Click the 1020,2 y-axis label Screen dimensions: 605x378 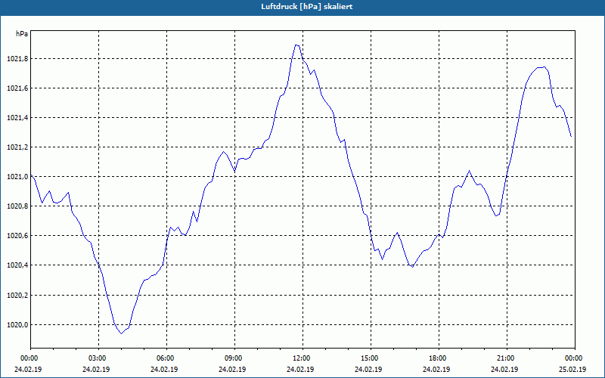17,296
